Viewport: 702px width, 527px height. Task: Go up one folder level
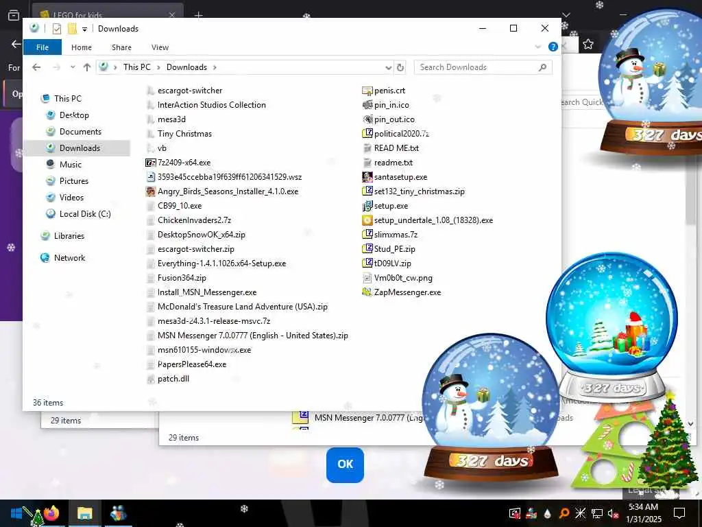87,67
